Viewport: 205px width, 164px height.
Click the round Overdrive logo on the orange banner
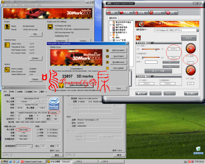point(142,24)
